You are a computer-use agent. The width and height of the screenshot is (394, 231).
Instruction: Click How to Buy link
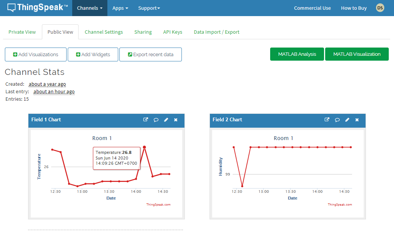(x=354, y=8)
